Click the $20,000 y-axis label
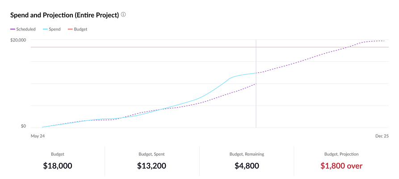Image resolution: width=399 pixels, height=179 pixels. pyautogui.click(x=18, y=40)
